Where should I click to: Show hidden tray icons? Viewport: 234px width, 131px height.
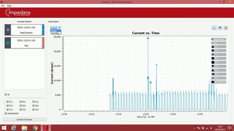tap(194, 128)
